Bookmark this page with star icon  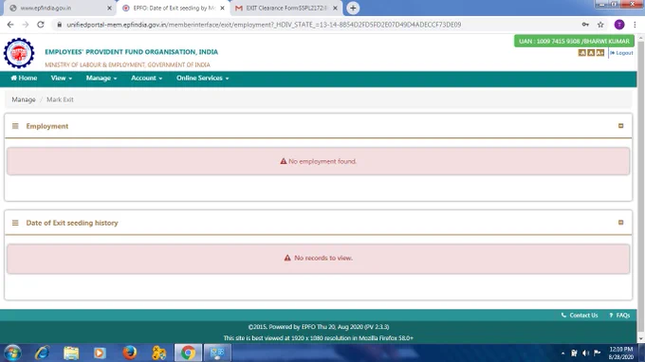pyautogui.click(x=600, y=25)
